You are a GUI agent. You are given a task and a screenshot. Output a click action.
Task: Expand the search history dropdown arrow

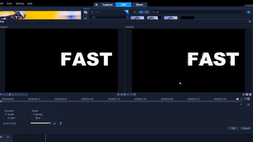coord(243,12)
